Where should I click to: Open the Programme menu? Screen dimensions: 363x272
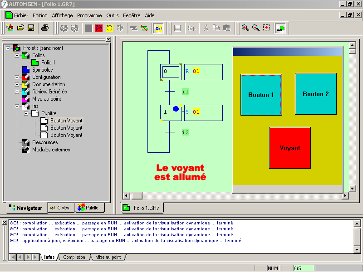(89, 15)
